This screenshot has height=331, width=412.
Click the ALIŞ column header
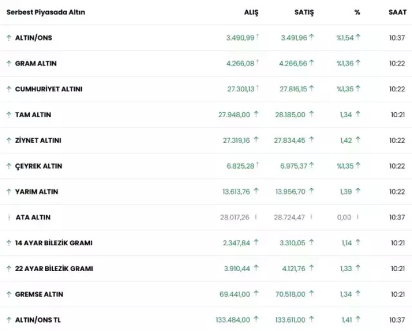pos(251,12)
